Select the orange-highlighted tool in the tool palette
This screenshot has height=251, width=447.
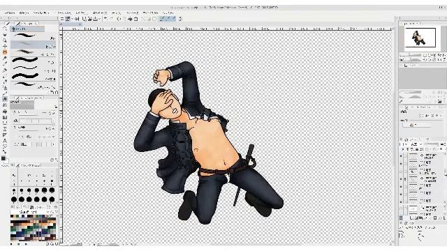pos(5,52)
